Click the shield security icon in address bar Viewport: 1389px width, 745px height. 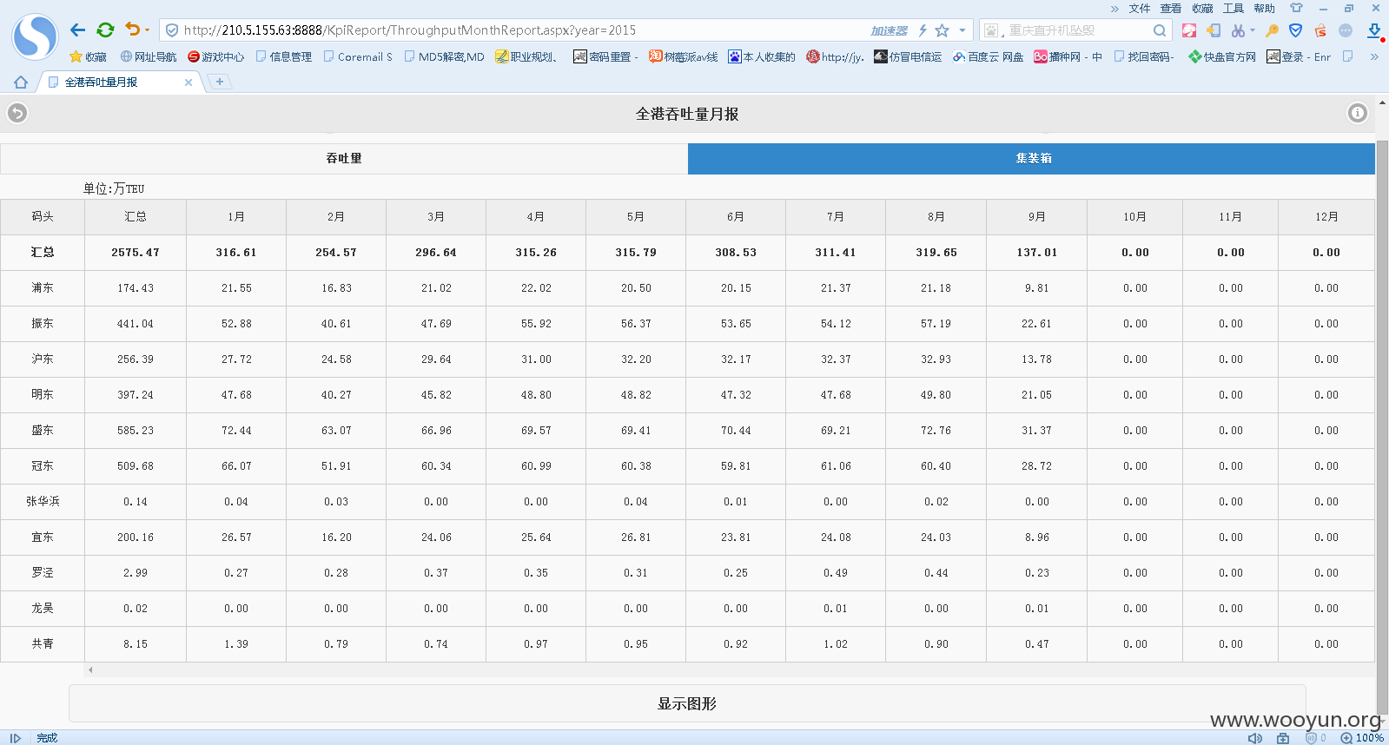172,30
